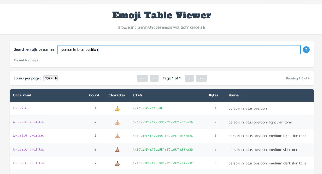Go to next page with > button
The image size is (322, 174).
coord(189,78)
